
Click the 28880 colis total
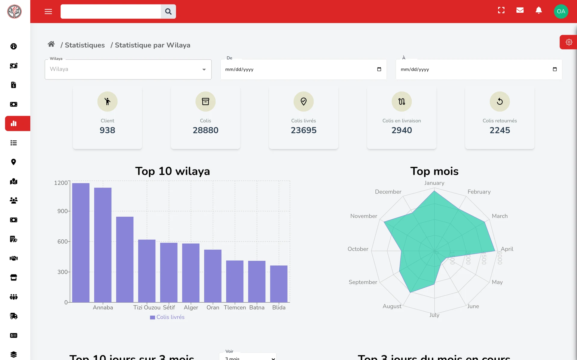206,130
